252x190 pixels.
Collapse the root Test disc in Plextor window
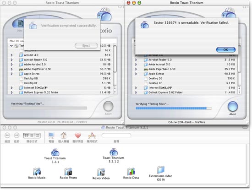click(x=11, y=46)
